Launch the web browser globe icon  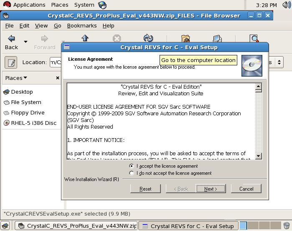click(102, 5)
